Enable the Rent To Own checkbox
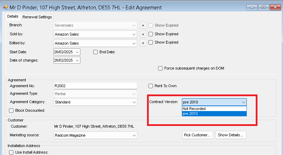 [x=150, y=86]
